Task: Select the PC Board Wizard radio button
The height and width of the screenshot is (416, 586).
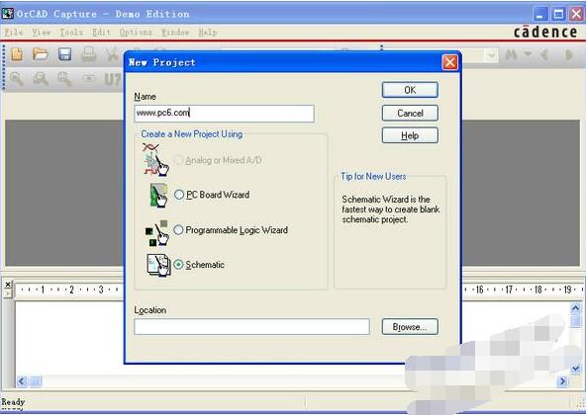Action: click(179, 195)
